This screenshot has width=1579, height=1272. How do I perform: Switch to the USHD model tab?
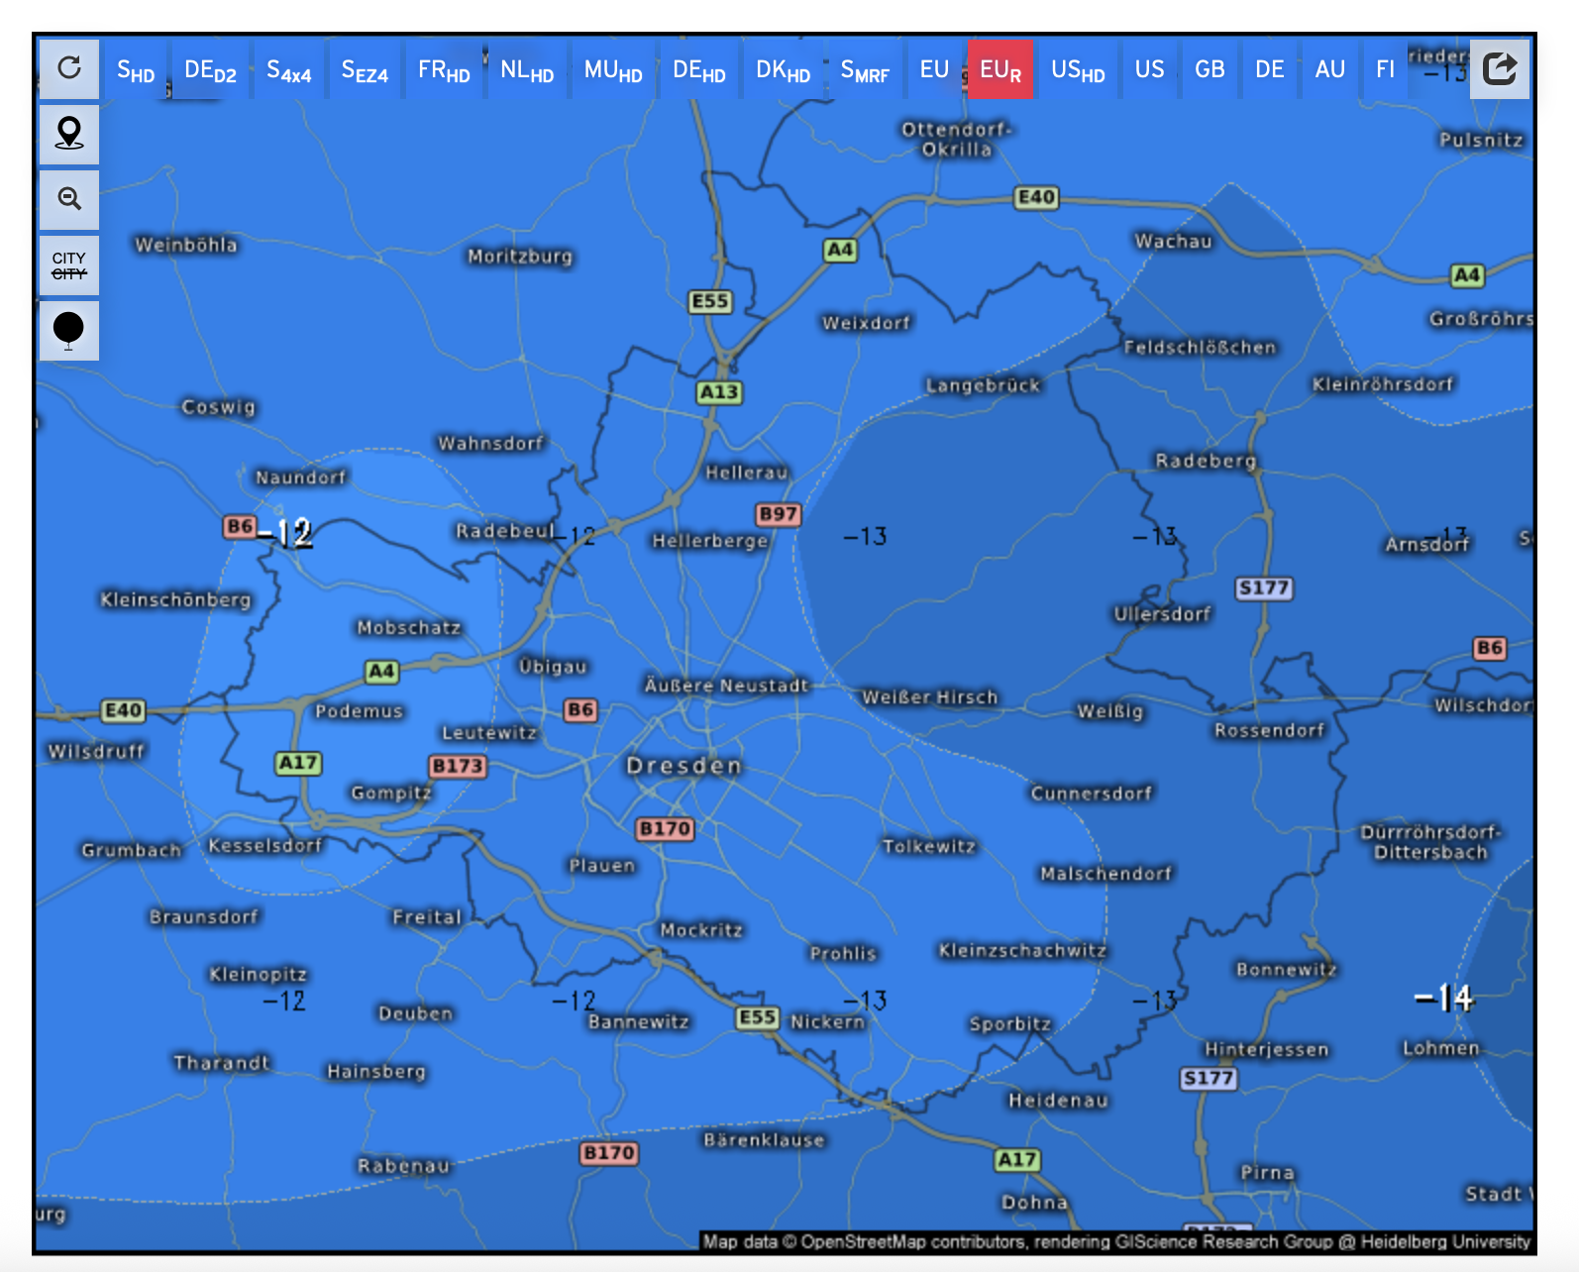(1078, 70)
